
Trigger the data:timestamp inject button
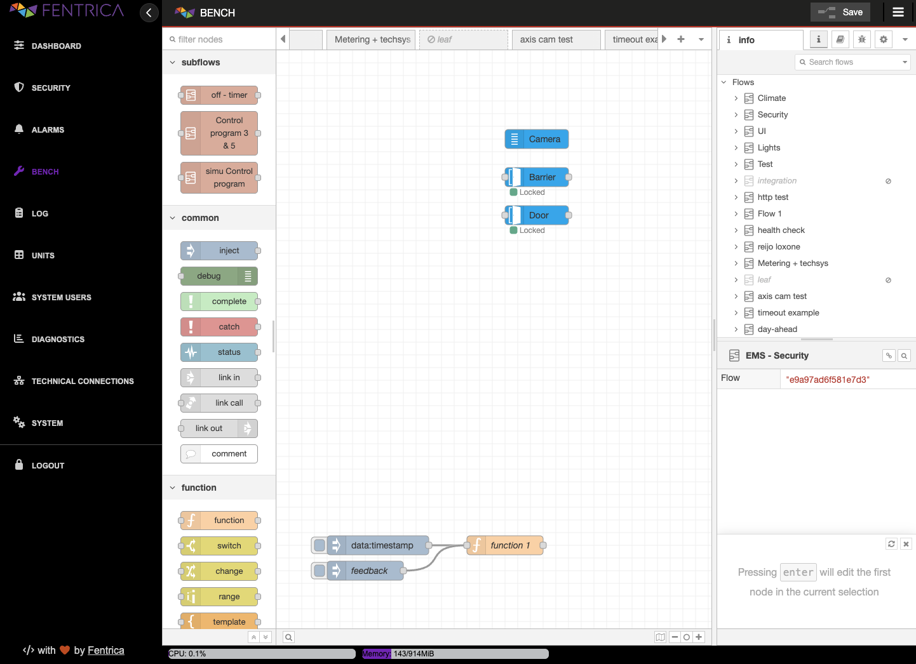[x=319, y=545]
